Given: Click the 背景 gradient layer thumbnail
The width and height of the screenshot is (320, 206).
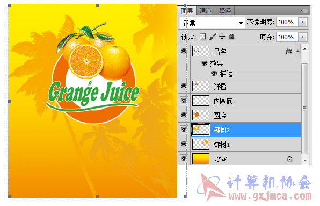Looking at the screenshot, I should pos(201,159).
